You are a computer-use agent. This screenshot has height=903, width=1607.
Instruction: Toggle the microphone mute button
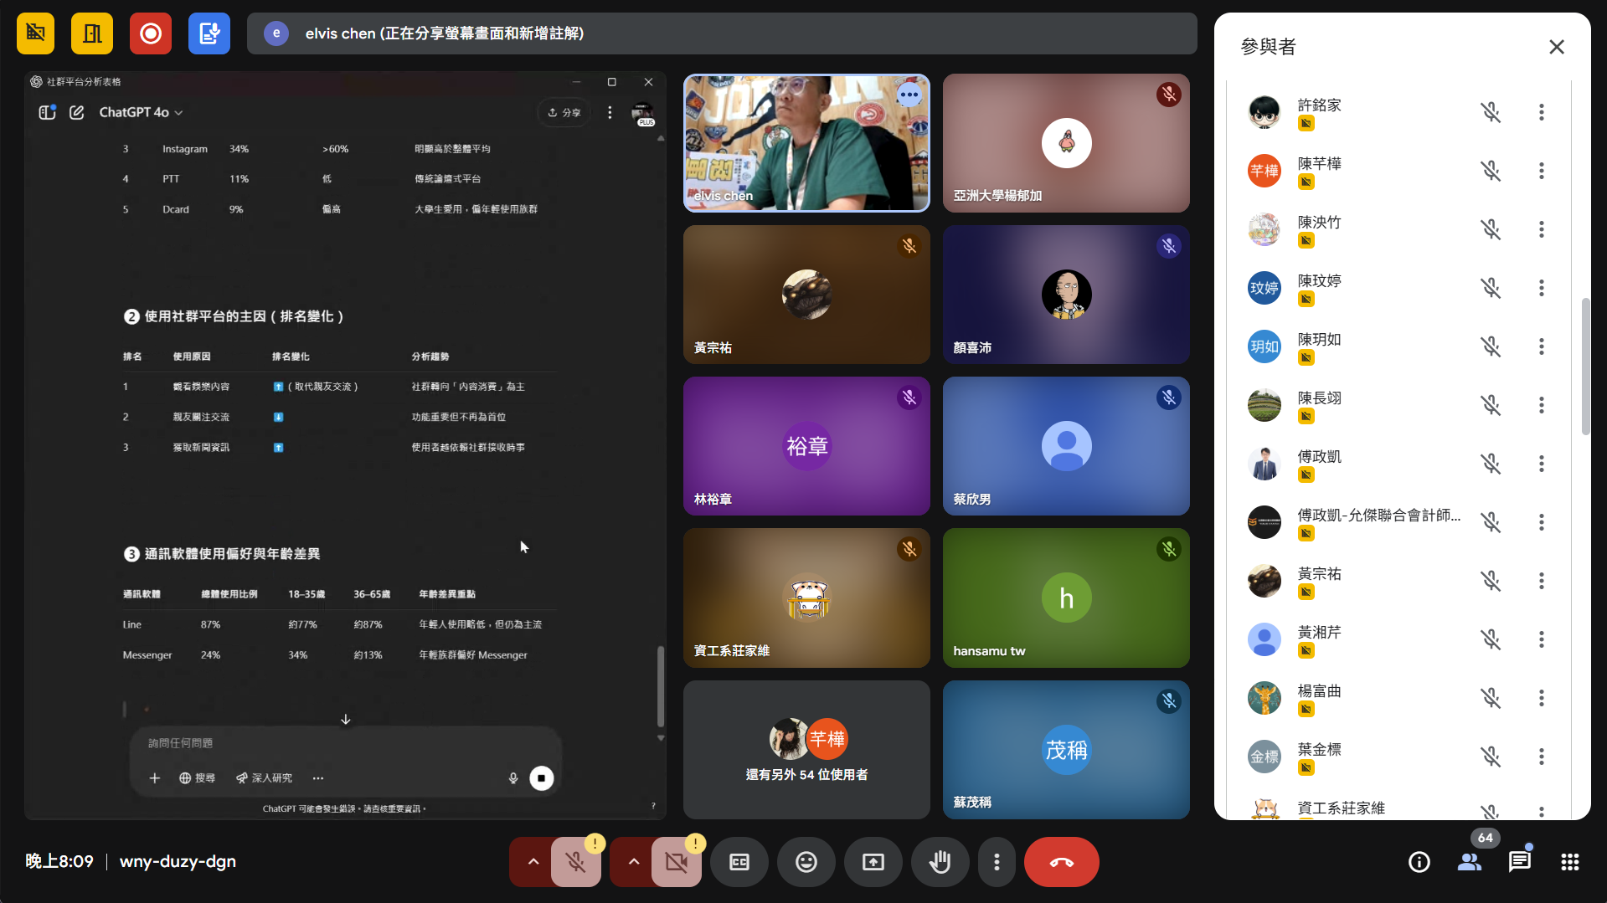point(575,862)
